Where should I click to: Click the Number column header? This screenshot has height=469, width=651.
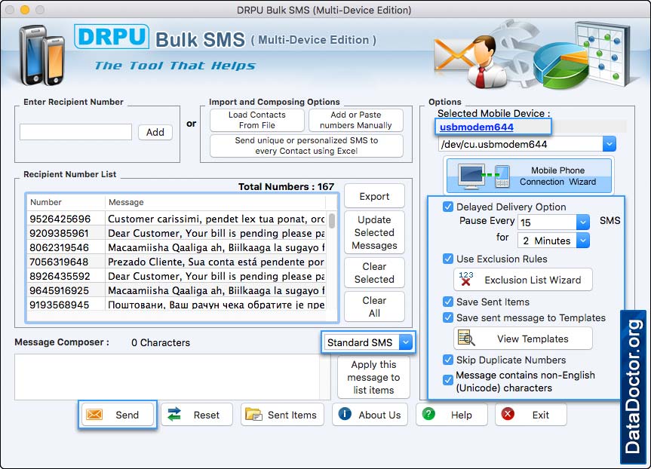[x=66, y=202]
